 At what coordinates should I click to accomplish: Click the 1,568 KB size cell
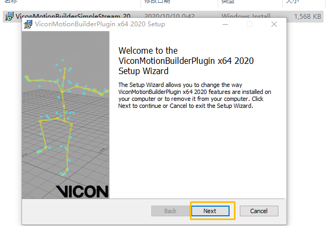pyautogui.click(x=307, y=16)
